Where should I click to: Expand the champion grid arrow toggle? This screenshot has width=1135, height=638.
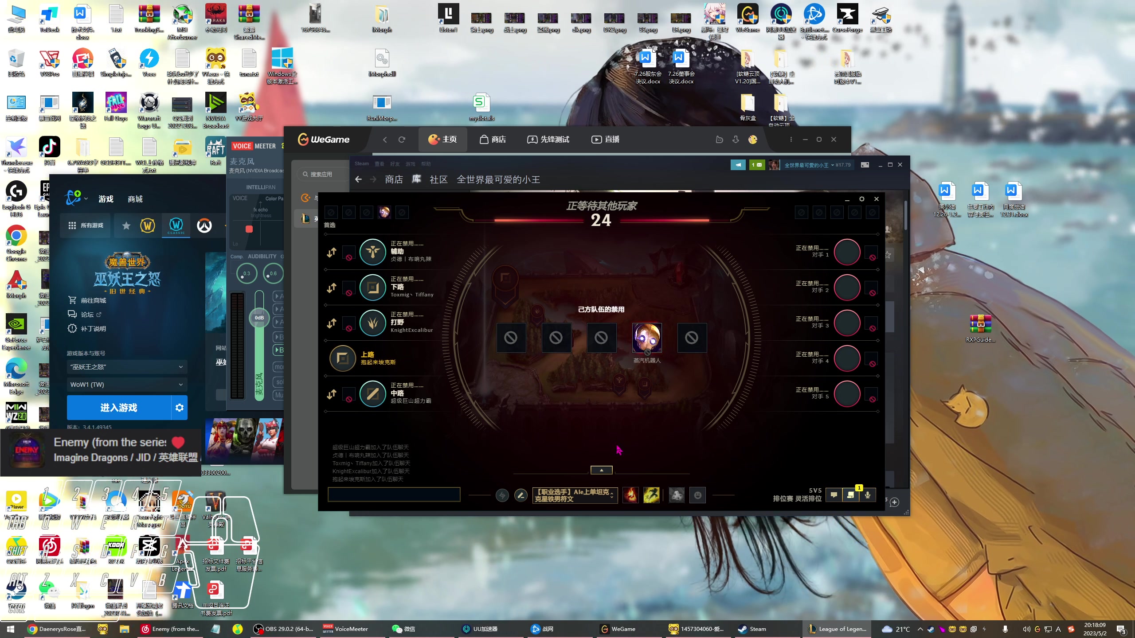click(601, 470)
